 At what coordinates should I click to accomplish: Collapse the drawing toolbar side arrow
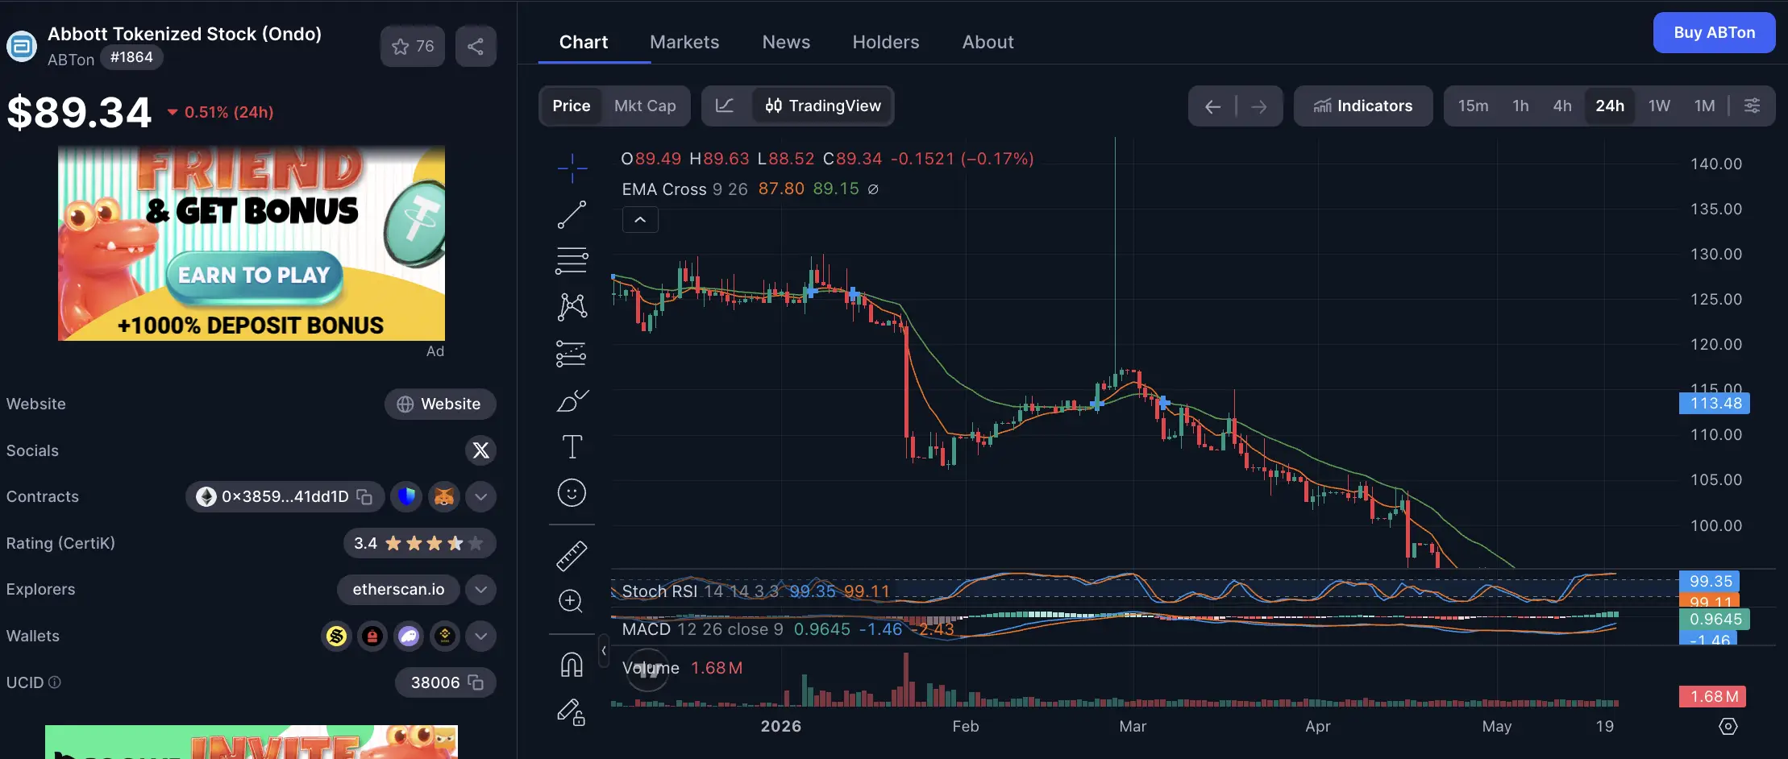pyautogui.click(x=603, y=650)
